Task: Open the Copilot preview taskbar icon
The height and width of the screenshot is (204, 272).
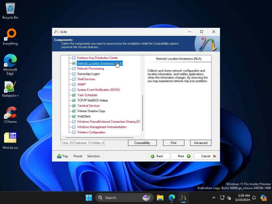Action: [264, 198]
